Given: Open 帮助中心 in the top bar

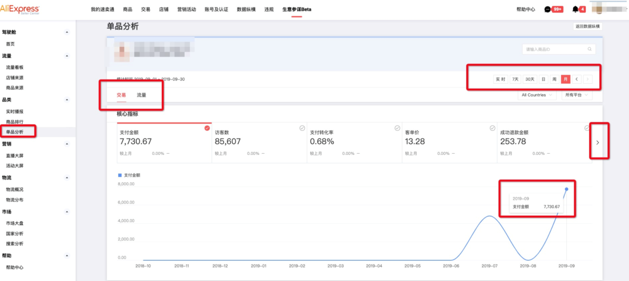Looking at the screenshot, I should tap(526, 9).
